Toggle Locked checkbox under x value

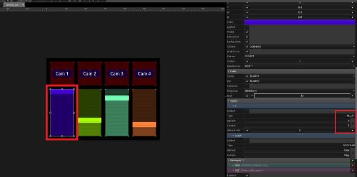[247, 111]
